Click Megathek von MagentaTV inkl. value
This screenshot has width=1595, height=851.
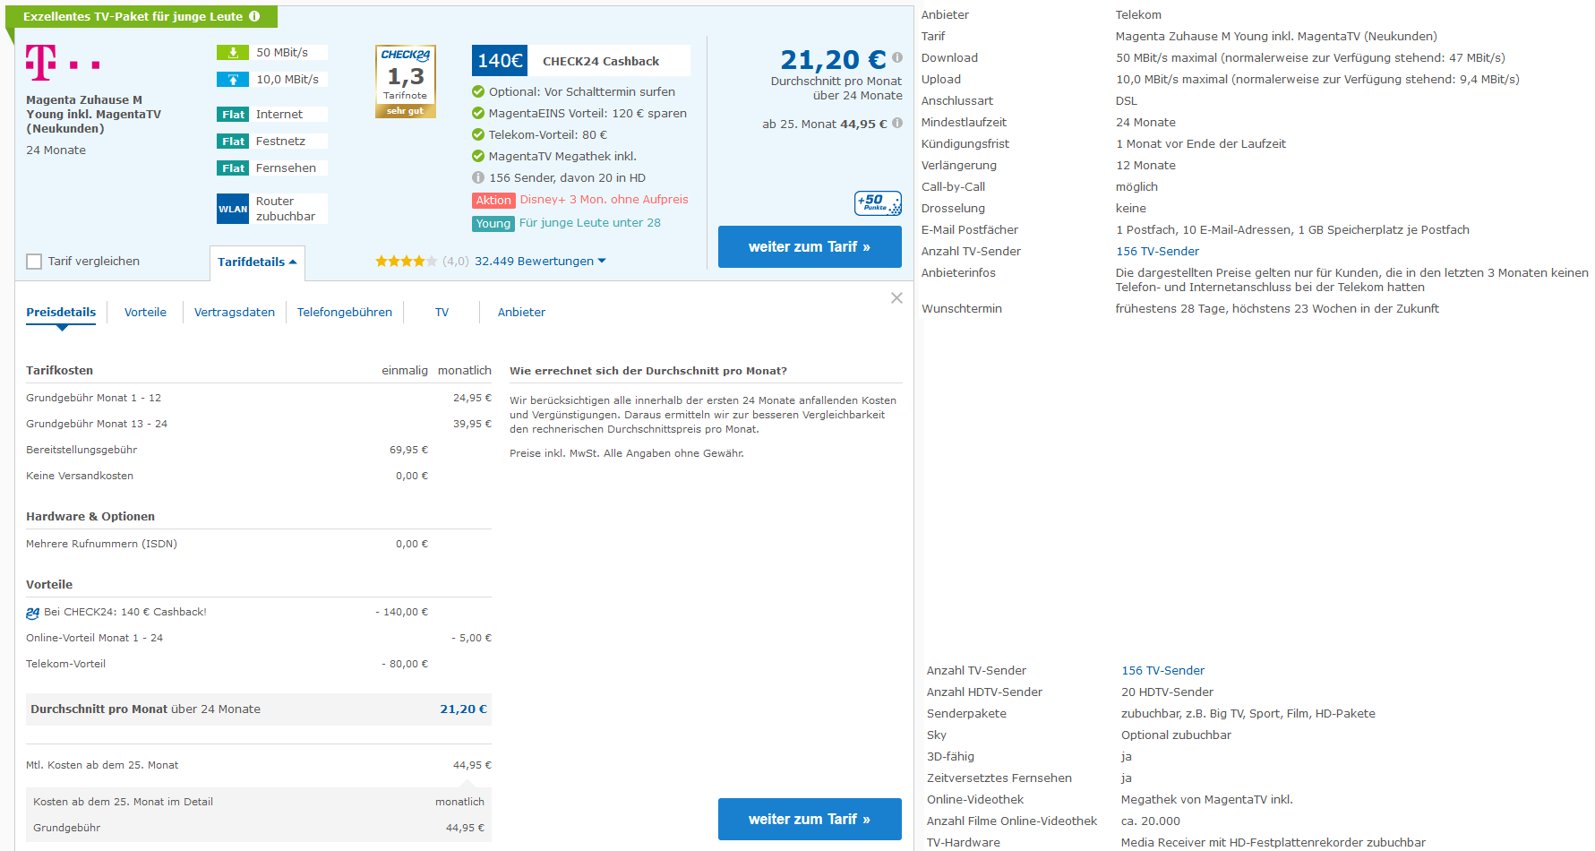[x=1207, y=800]
